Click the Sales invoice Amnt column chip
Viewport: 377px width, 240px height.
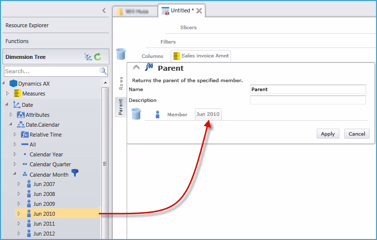201,56
